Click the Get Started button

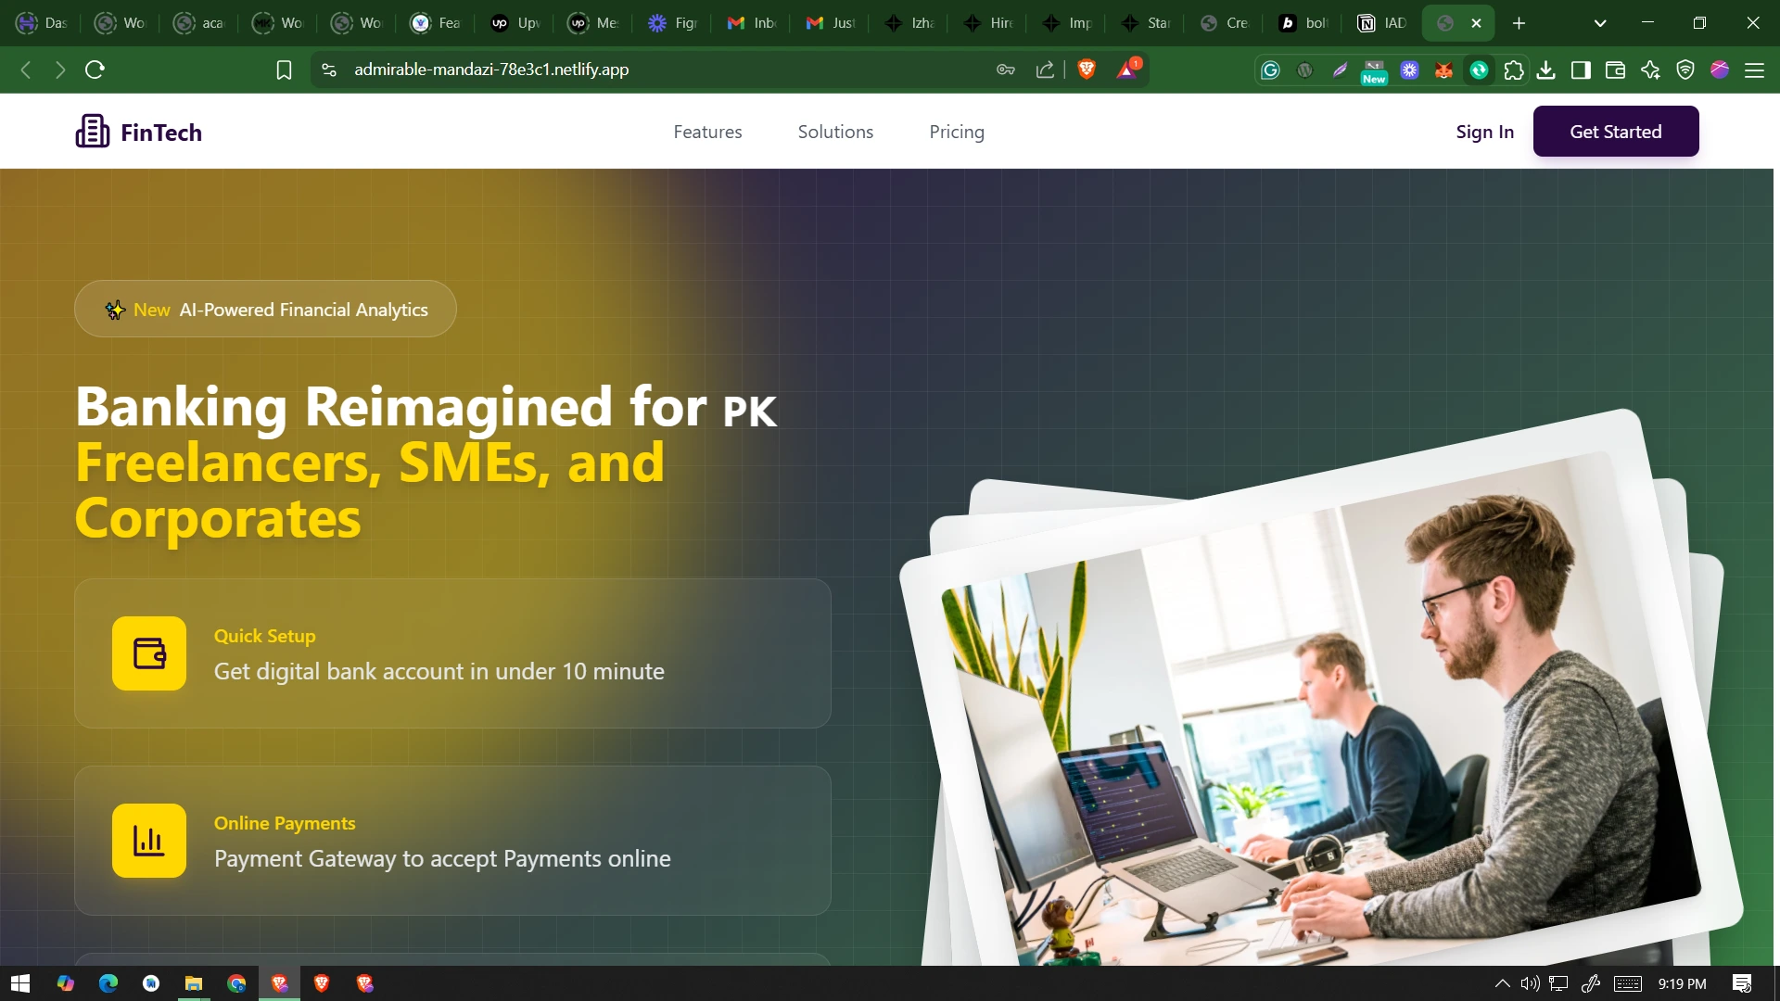pyautogui.click(x=1616, y=131)
